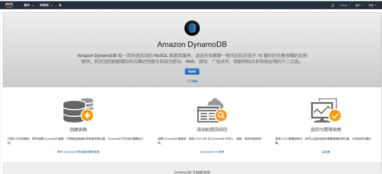Image resolution: width=382 pixels, height=174 pixels.
Task: Open the 监控表 link
Action: [x=326, y=152]
